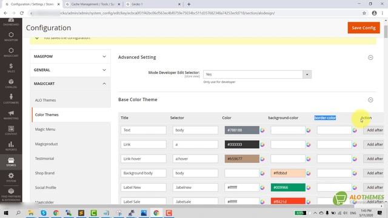Open color picker for Text color field

[x=263, y=130]
